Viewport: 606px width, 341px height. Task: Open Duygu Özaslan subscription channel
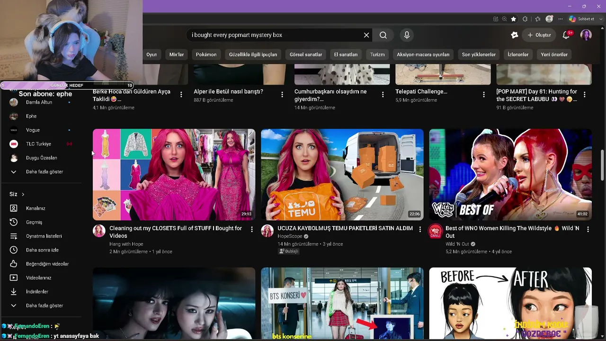tap(42, 158)
